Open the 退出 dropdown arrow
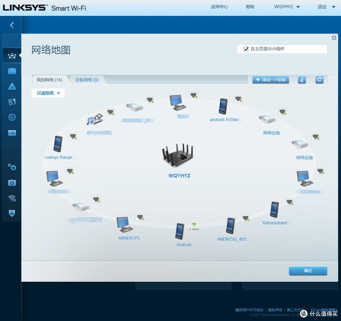Screen dimensions: 341x321 333,6
